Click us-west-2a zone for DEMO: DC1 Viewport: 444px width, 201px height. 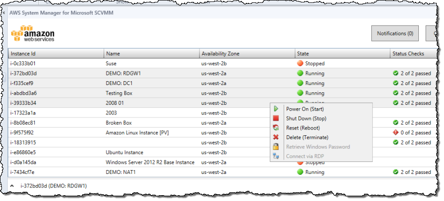(x=214, y=83)
